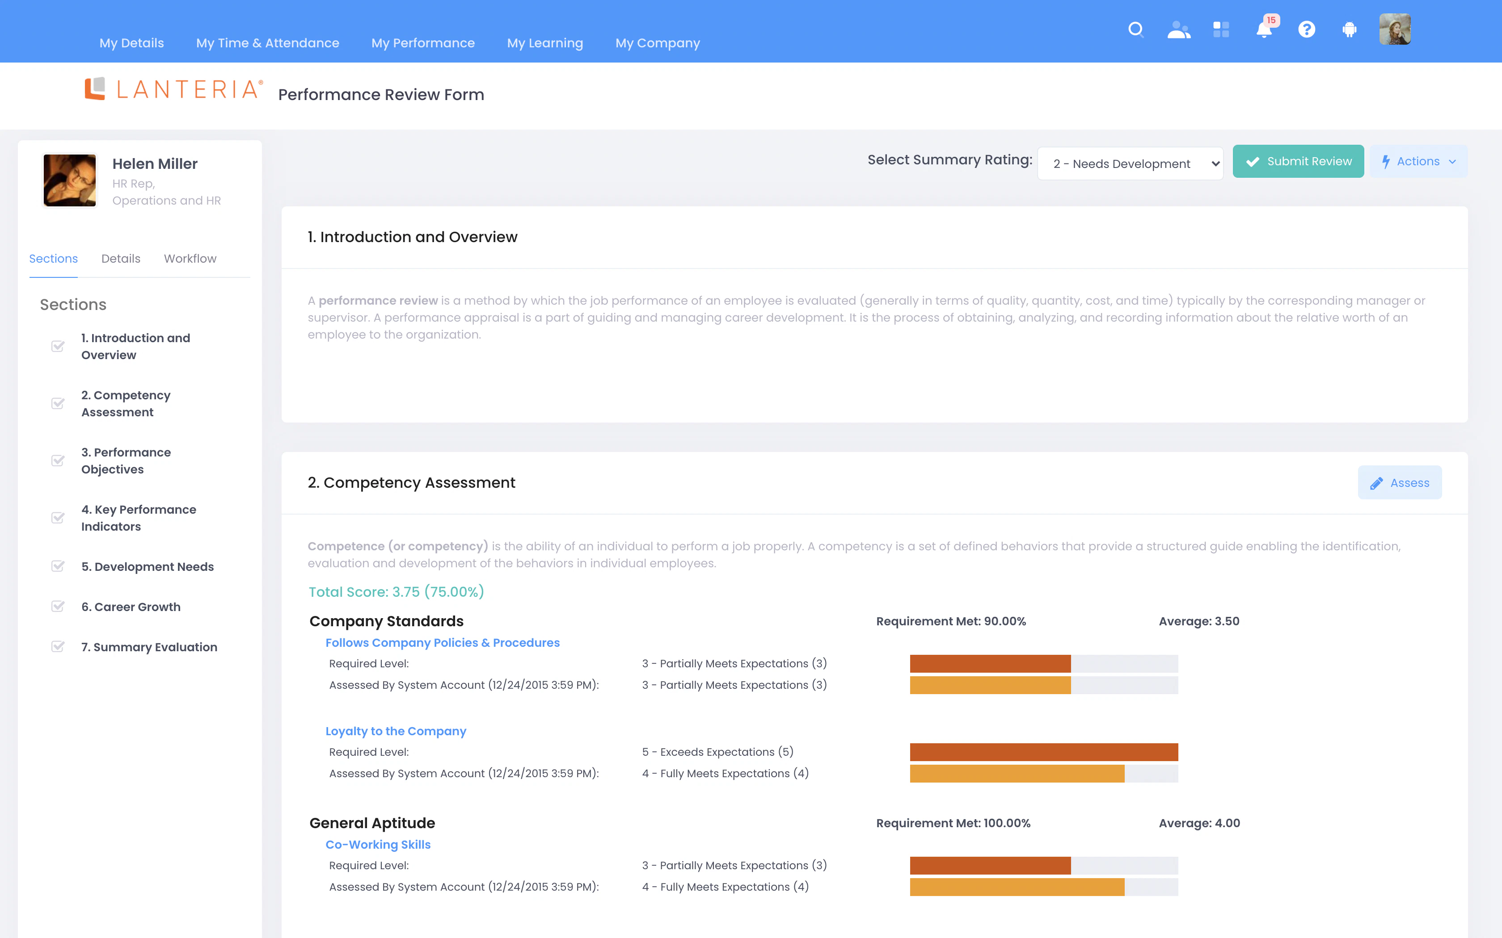
Task: Check the Introduction and Overview section checkbox
Action: point(58,346)
